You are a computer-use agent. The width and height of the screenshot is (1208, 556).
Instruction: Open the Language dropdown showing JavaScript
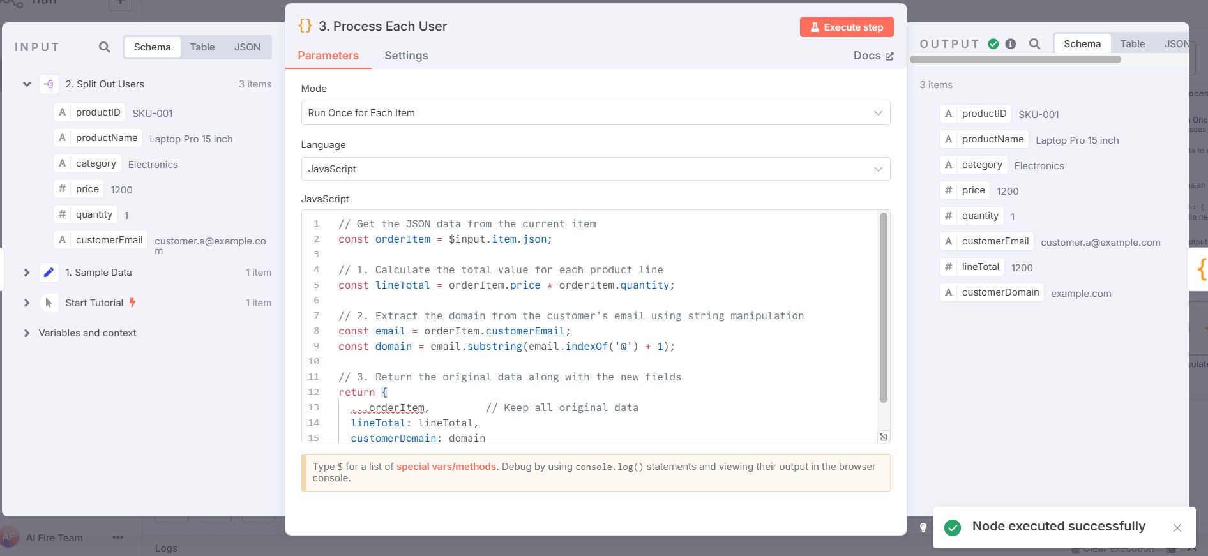click(595, 169)
